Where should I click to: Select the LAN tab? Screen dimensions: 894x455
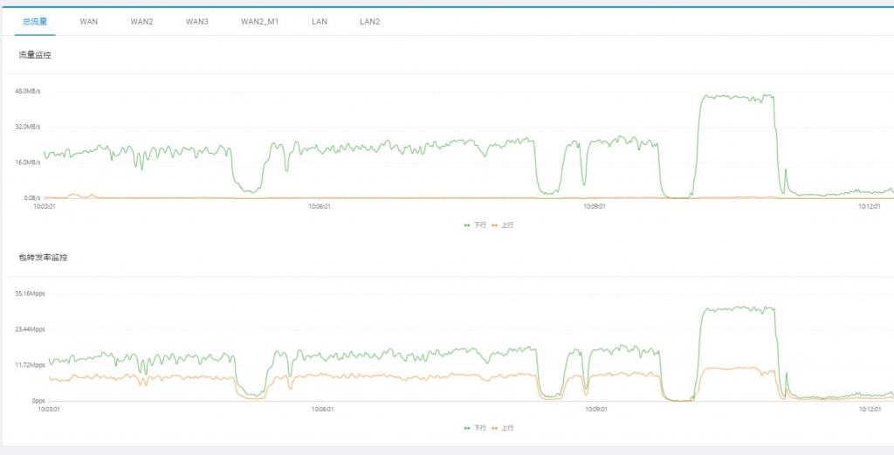tap(320, 21)
